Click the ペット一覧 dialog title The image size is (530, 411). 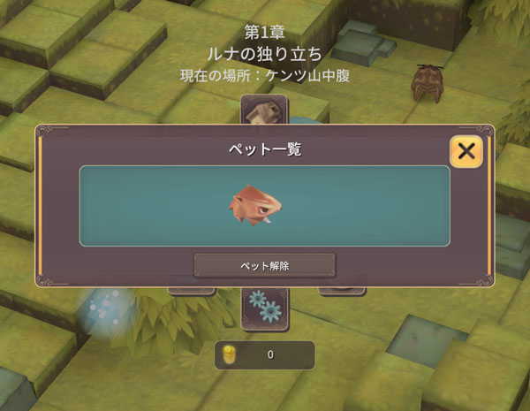point(265,148)
